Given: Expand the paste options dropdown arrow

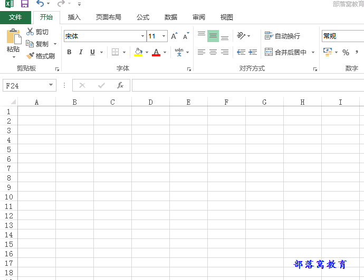Looking at the screenshot, I should tap(14, 57).
